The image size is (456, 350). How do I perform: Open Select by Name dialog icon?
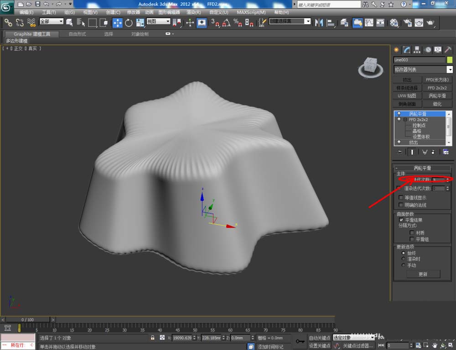(x=81, y=22)
